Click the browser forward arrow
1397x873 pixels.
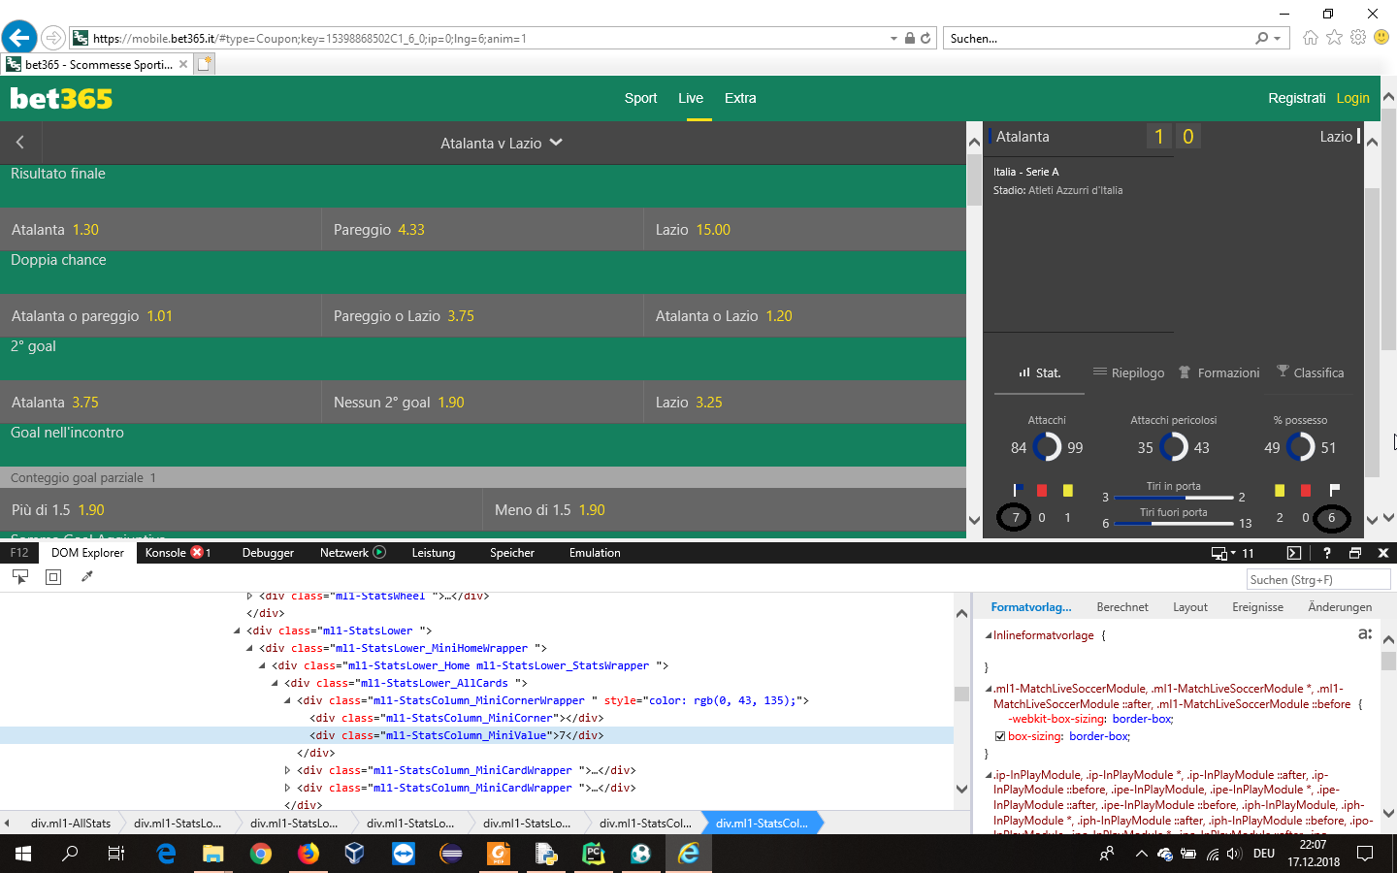click(53, 38)
